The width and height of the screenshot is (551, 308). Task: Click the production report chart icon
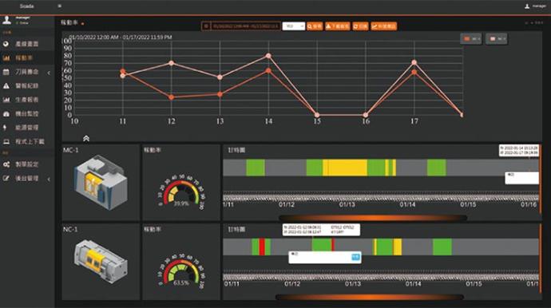tap(6, 100)
